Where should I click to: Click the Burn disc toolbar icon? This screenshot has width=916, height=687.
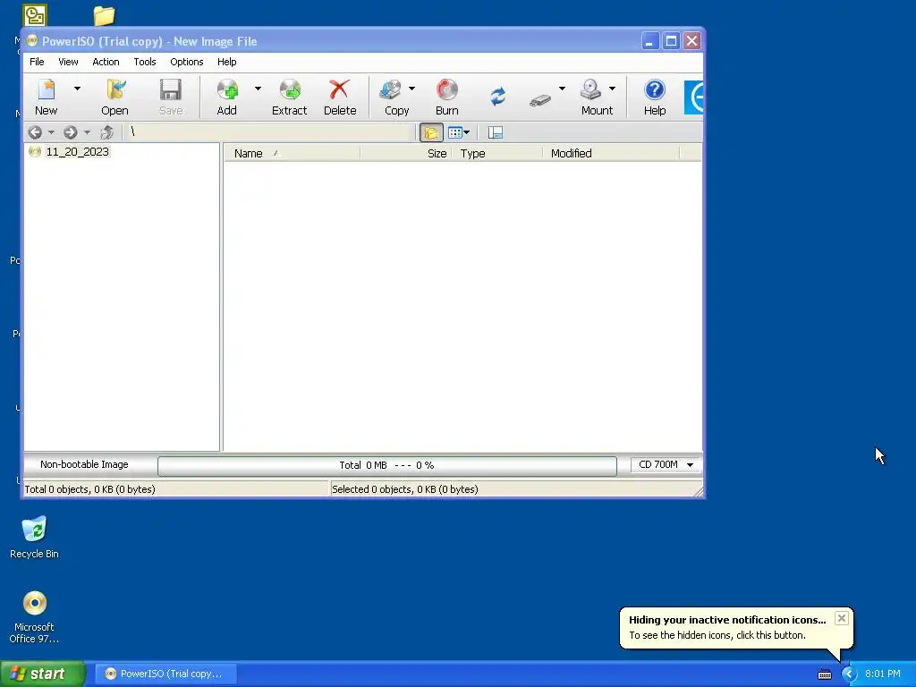tap(447, 90)
